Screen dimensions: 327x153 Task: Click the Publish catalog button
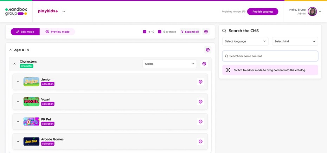pyautogui.click(x=263, y=12)
